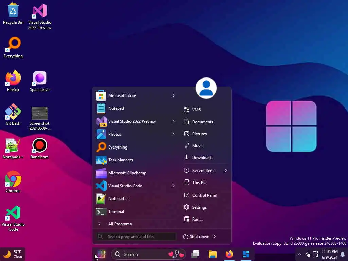Click the taskbar Search box
This screenshot has width=348, height=261.
click(x=148, y=254)
